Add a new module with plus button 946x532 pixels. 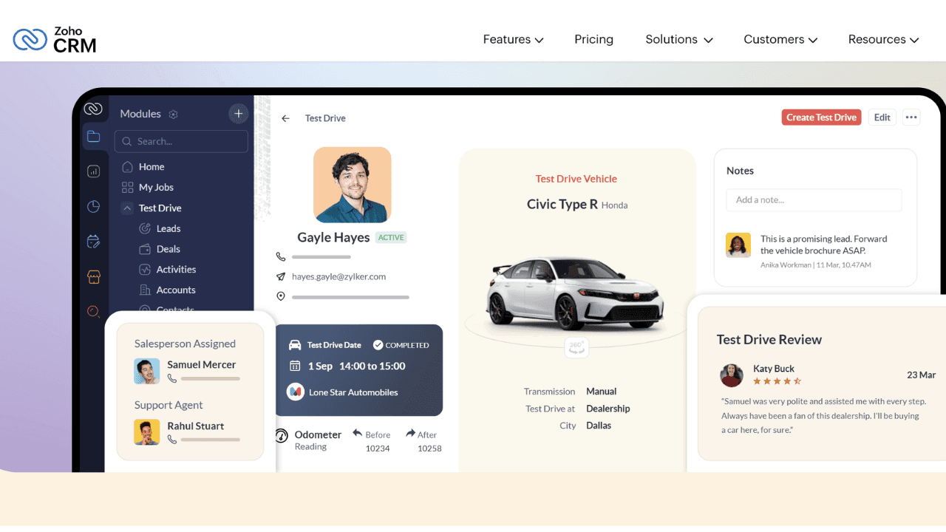pyautogui.click(x=238, y=114)
